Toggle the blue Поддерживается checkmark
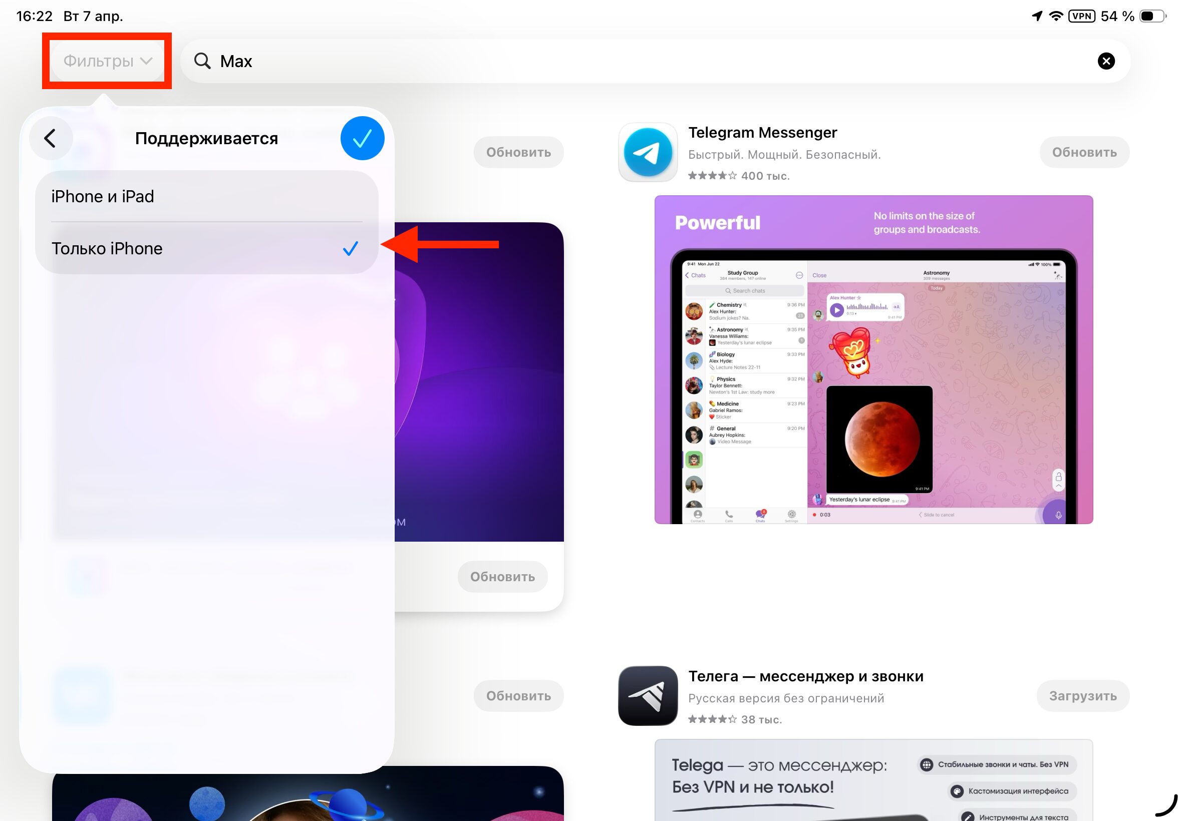This screenshot has height=821, width=1182. (362, 138)
